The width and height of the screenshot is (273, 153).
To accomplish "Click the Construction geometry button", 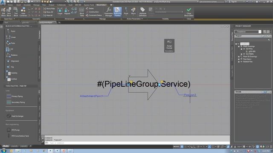I will click(x=93, y=12).
